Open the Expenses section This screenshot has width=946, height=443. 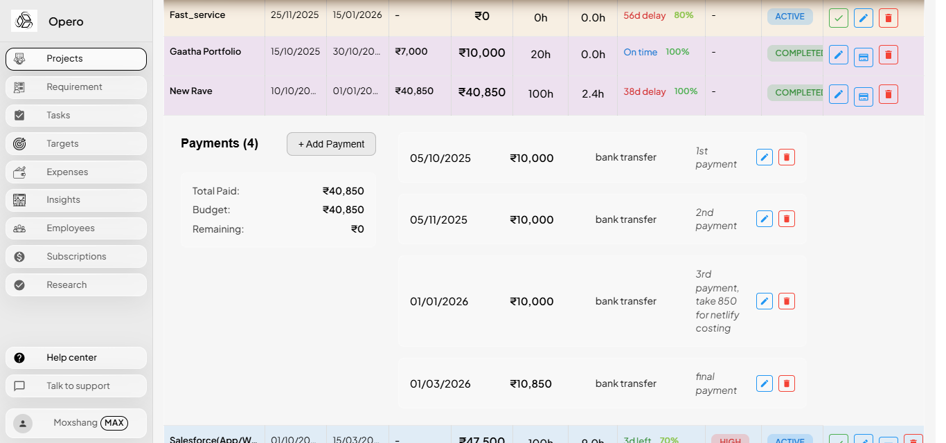coord(75,172)
